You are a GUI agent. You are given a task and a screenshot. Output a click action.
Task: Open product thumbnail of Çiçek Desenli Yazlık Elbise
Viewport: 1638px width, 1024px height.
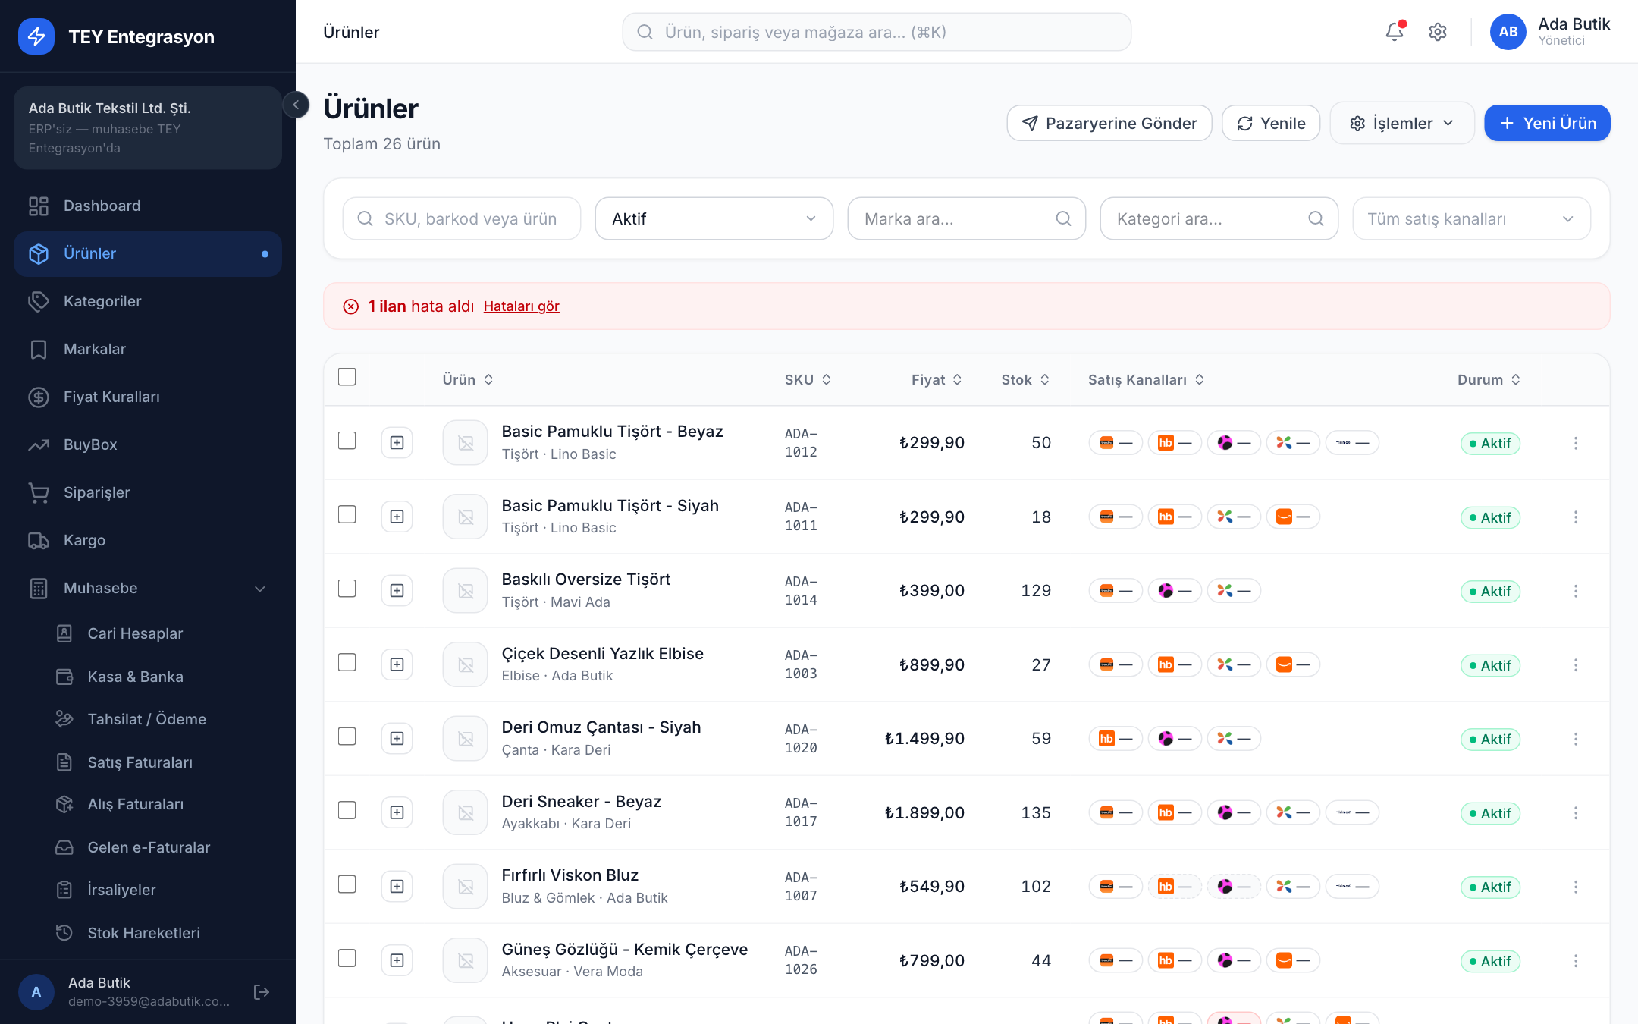[x=465, y=664]
